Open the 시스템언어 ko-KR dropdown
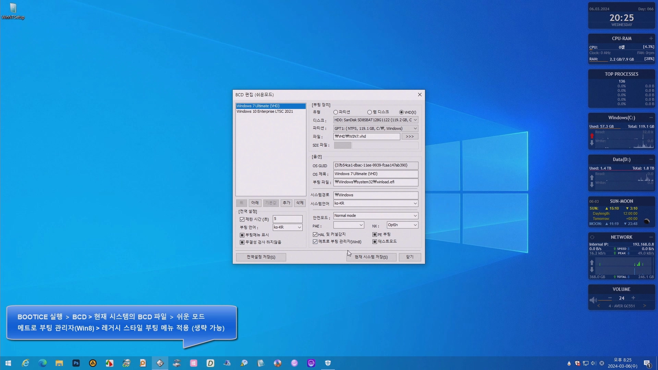The width and height of the screenshot is (658, 370). point(376,203)
